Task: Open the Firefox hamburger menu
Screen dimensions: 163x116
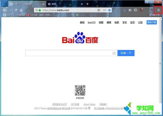Action: click(x=158, y=10)
